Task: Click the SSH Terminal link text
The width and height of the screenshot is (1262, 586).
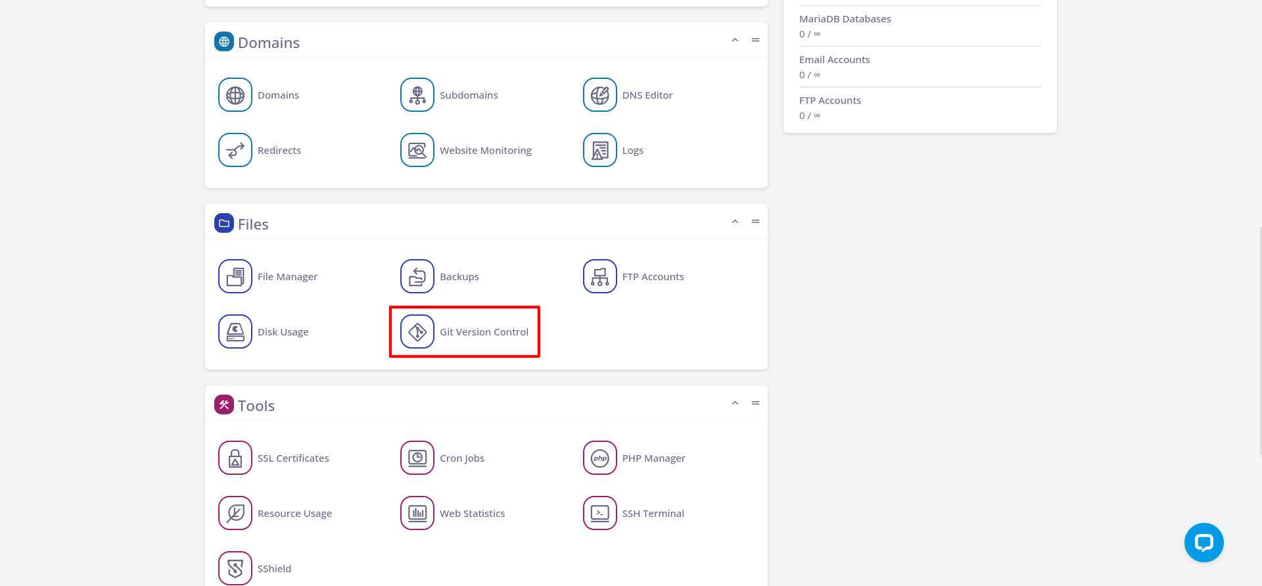Action: (x=653, y=514)
